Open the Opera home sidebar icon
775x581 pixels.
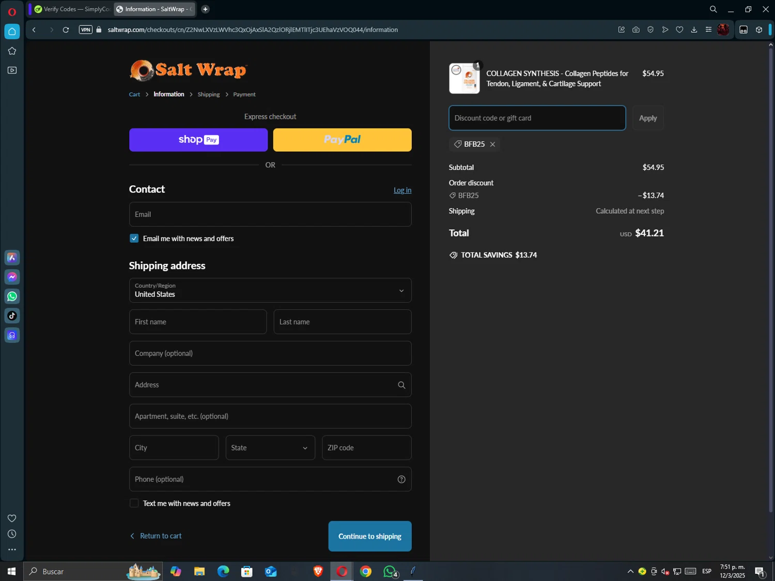click(x=12, y=32)
